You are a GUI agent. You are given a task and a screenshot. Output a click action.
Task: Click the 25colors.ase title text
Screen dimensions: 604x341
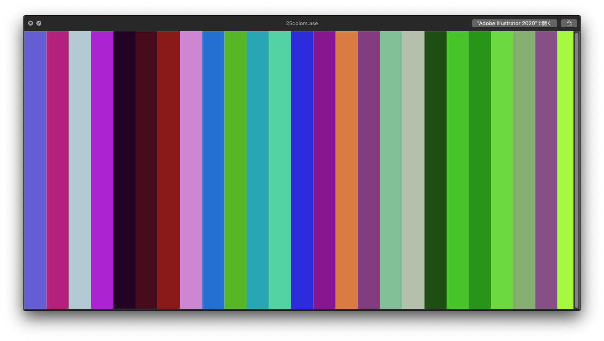pos(302,23)
